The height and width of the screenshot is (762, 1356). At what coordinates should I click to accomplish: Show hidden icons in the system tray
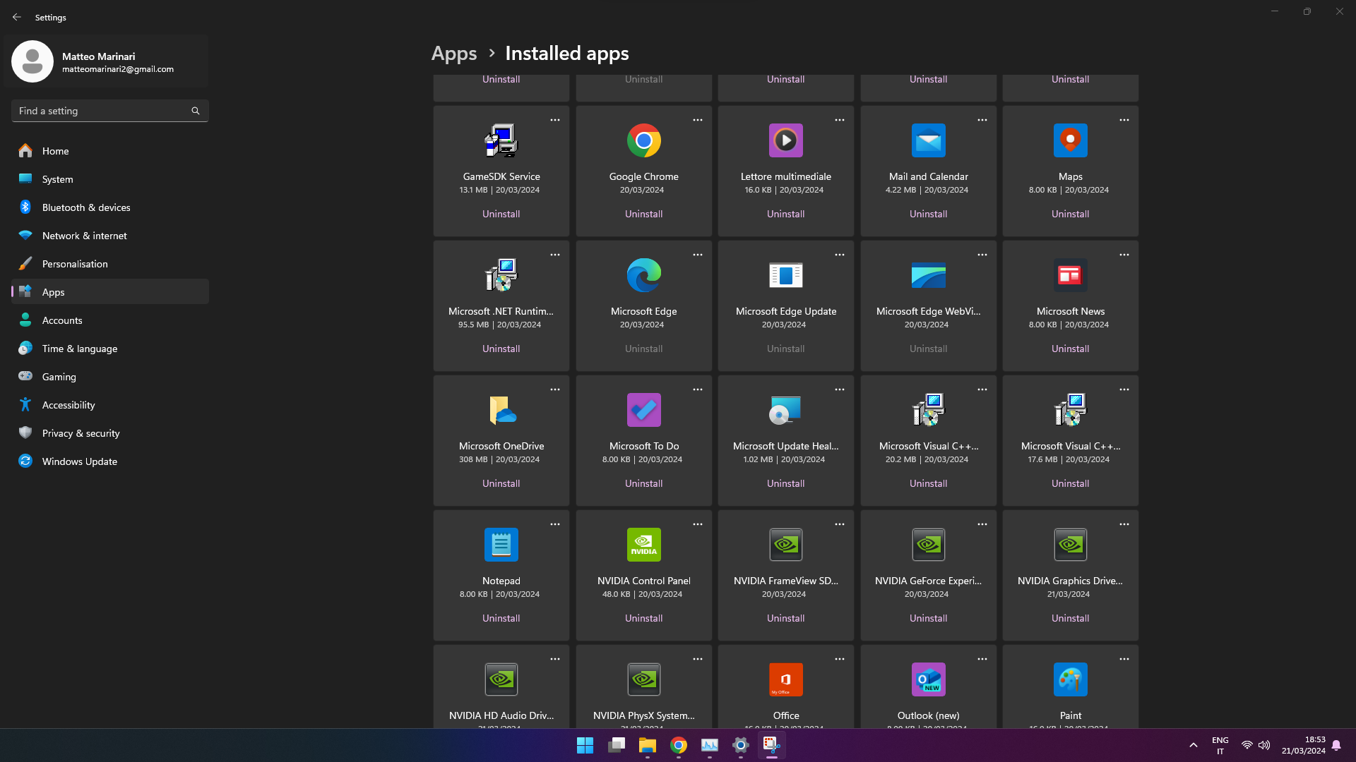(1193, 745)
